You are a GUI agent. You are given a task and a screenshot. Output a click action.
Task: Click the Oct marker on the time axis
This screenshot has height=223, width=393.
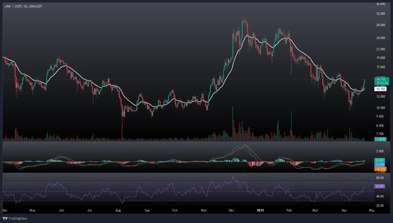(175, 210)
